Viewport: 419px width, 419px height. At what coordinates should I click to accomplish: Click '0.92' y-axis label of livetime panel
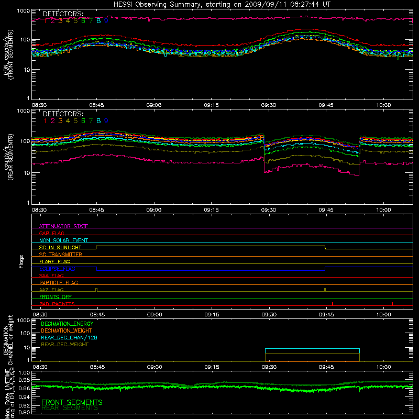(24, 405)
